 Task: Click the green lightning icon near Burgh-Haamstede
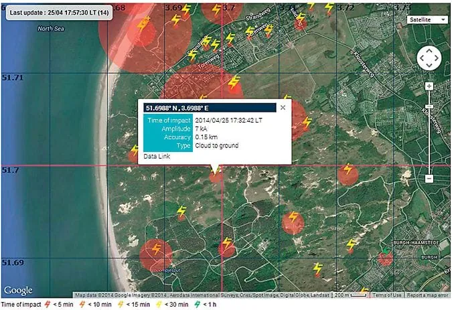click(x=384, y=249)
